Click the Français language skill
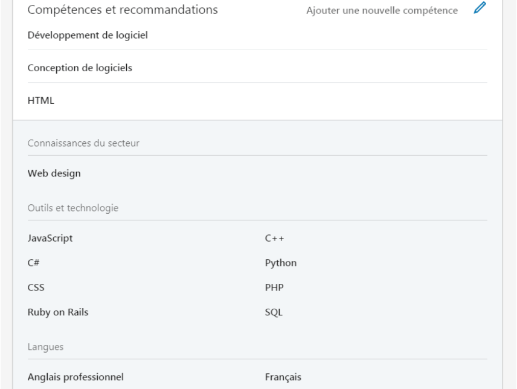The image size is (517, 389). pyautogui.click(x=283, y=377)
